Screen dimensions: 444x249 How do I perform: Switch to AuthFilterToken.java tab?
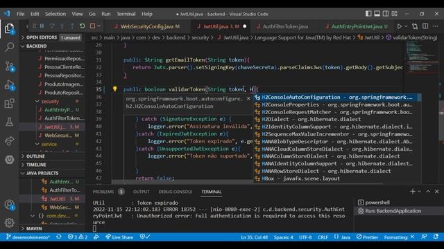[x=285, y=26]
